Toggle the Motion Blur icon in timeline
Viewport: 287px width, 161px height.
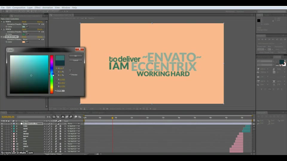click(x=71, y=117)
